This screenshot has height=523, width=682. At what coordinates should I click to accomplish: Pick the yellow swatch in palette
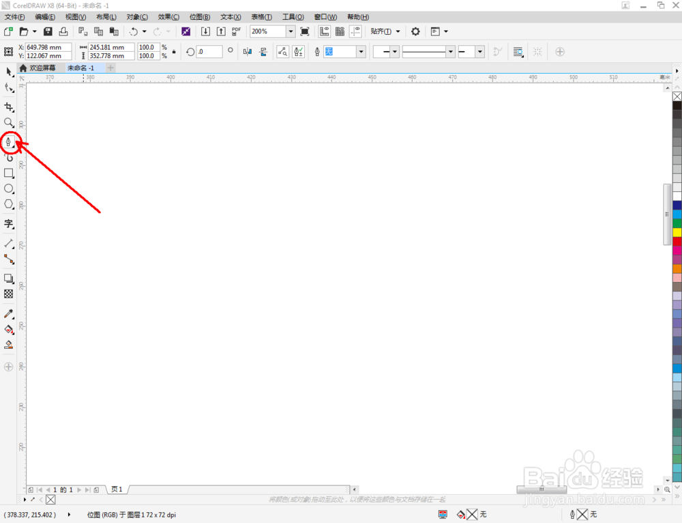(x=677, y=233)
